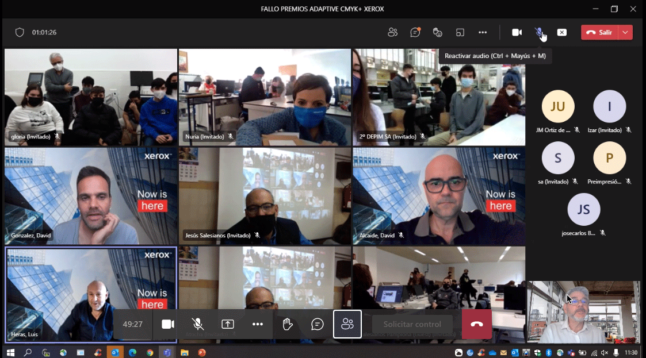Open the chat bubble in the lower bar
Image resolution: width=646 pixels, height=358 pixels.
point(318,325)
